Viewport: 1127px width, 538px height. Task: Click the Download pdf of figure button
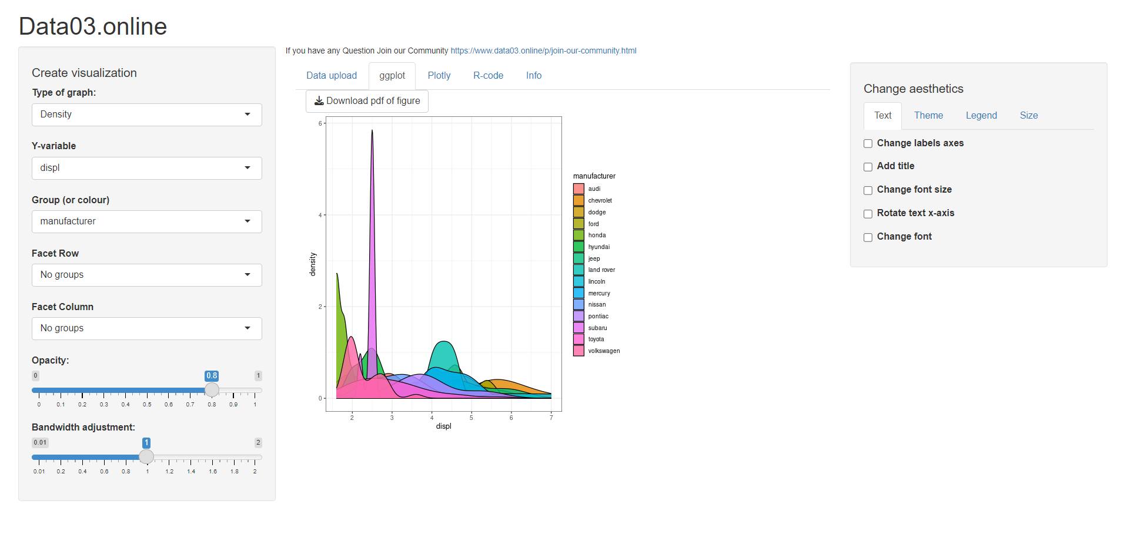tap(367, 101)
